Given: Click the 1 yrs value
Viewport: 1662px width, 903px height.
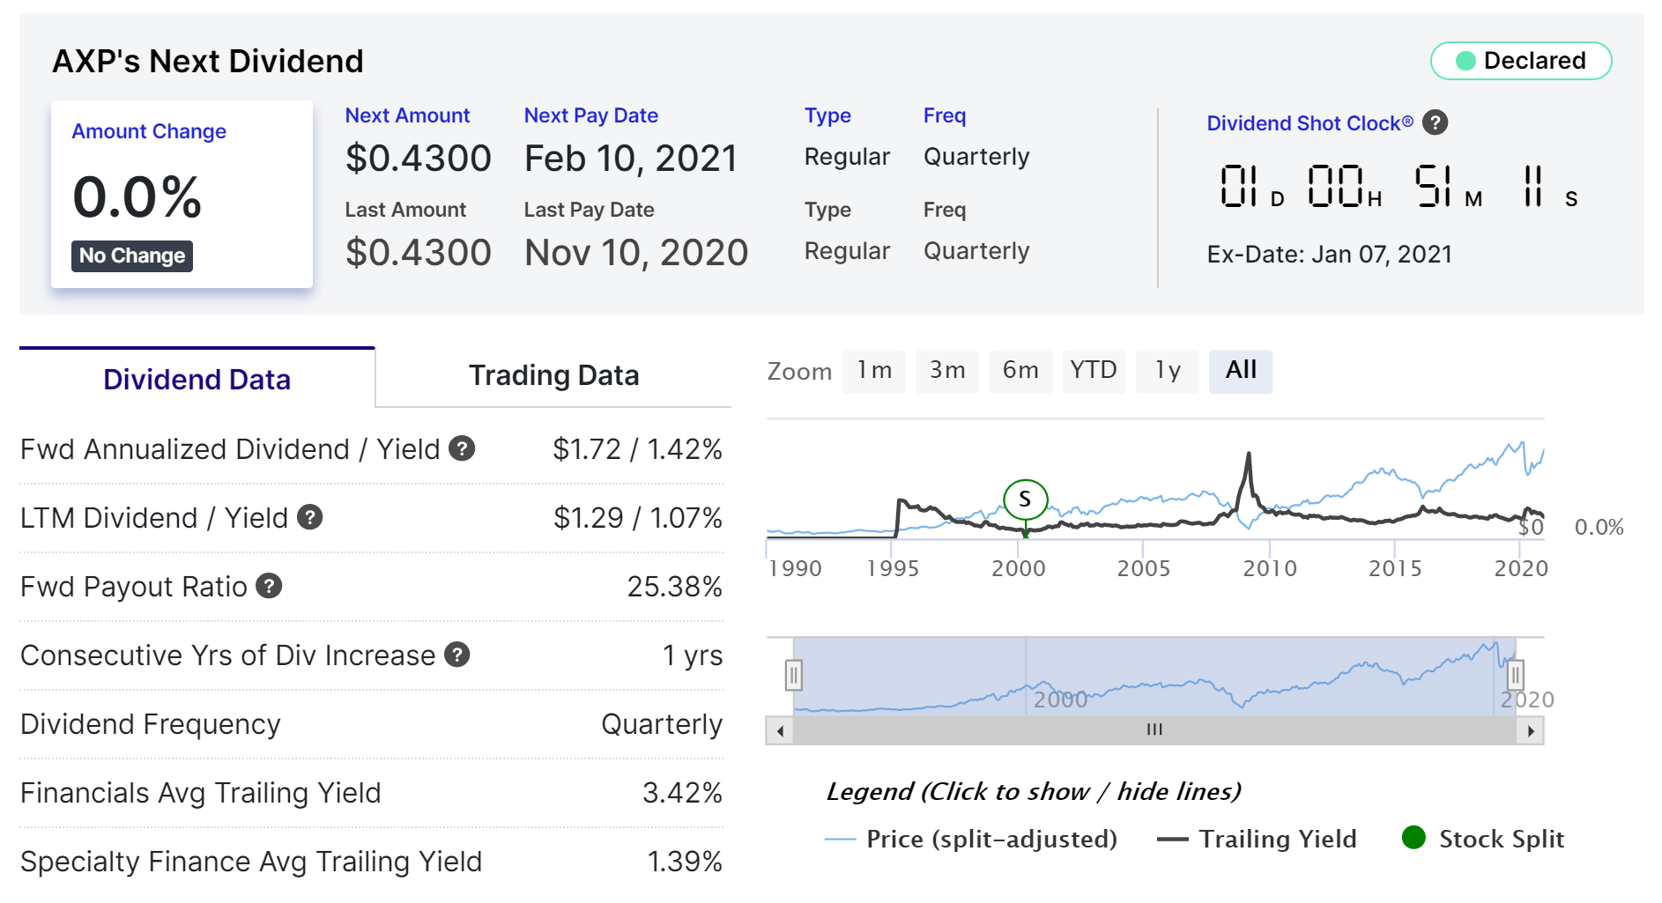Looking at the screenshot, I should [693, 655].
